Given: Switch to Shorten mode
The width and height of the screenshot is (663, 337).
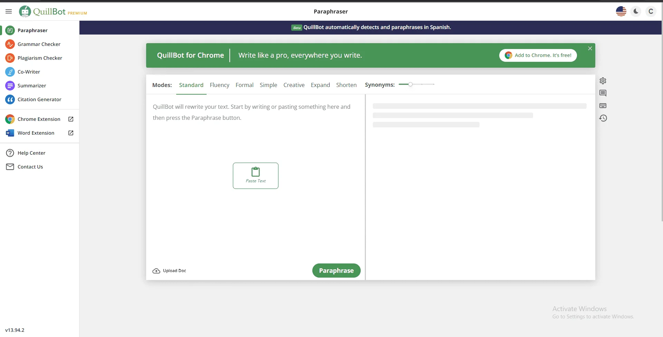Looking at the screenshot, I should point(346,85).
